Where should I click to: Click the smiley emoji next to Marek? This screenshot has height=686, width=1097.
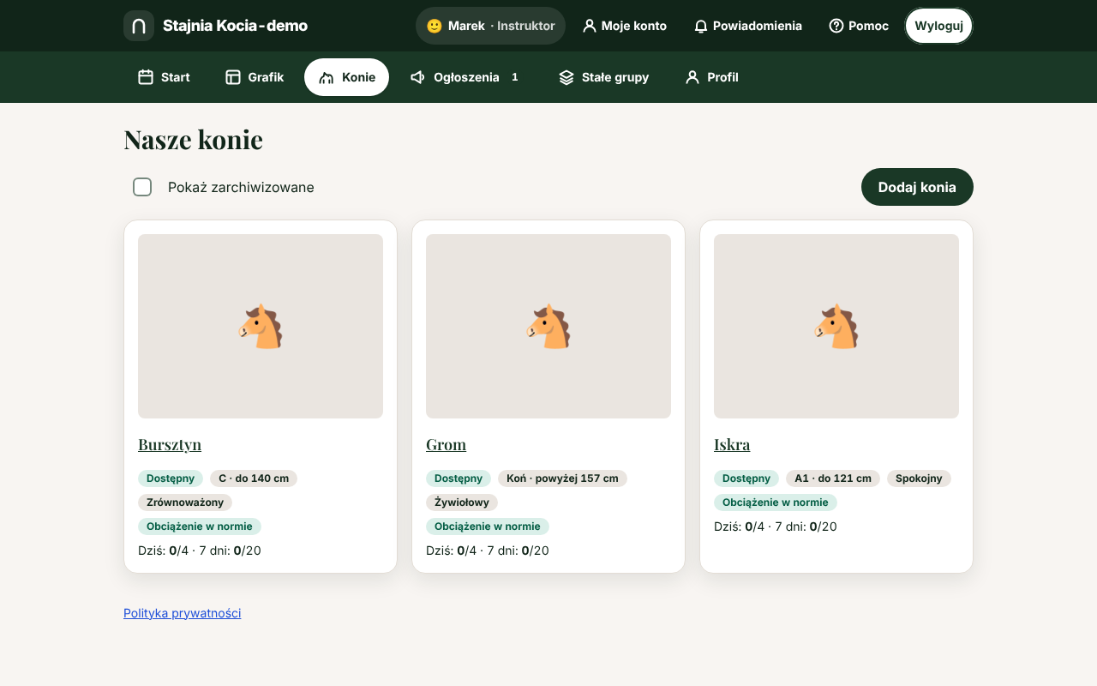[x=435, y=26]
